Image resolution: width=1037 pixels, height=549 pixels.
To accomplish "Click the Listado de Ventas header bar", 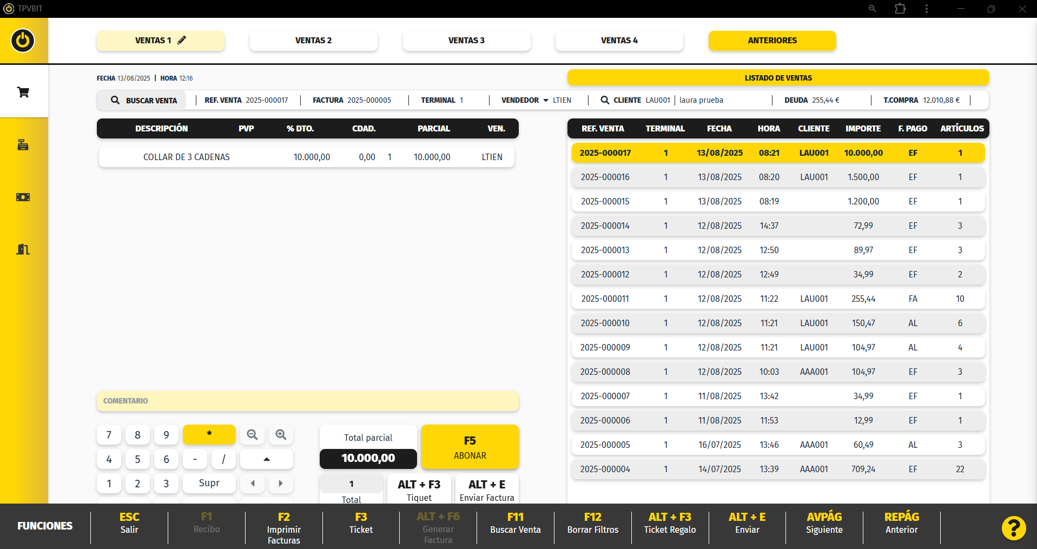I will 778,78.
